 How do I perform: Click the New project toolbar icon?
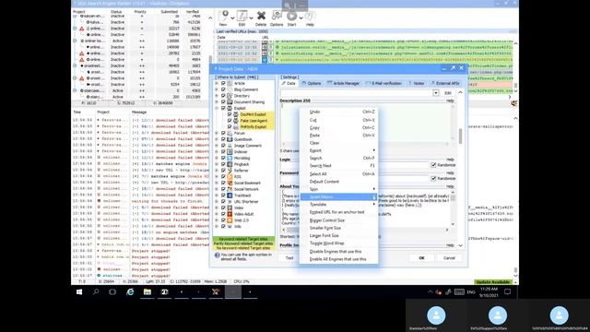coord(224,17)
